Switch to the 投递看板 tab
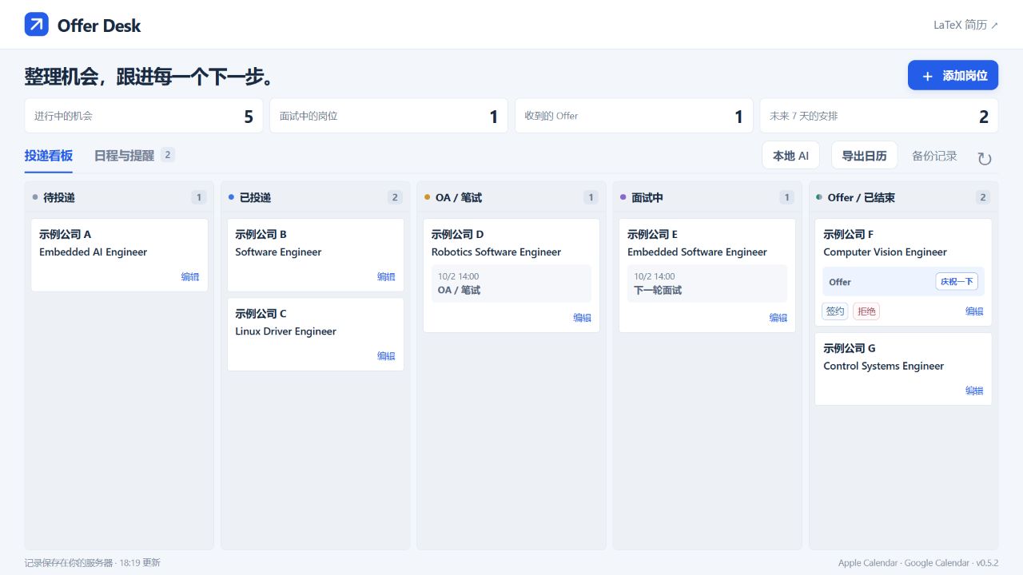This screenshot has width=1023, height=575. 48,156
